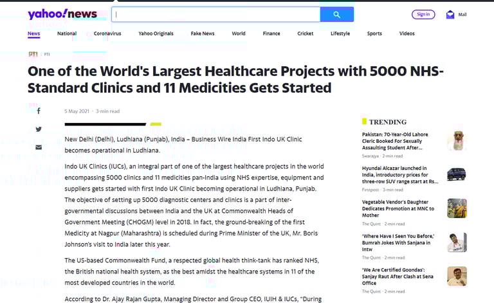
Task: Click paragraph starting 'New Delhi (Delhi), Ludhiana'
Action: [x=183, y=145]
